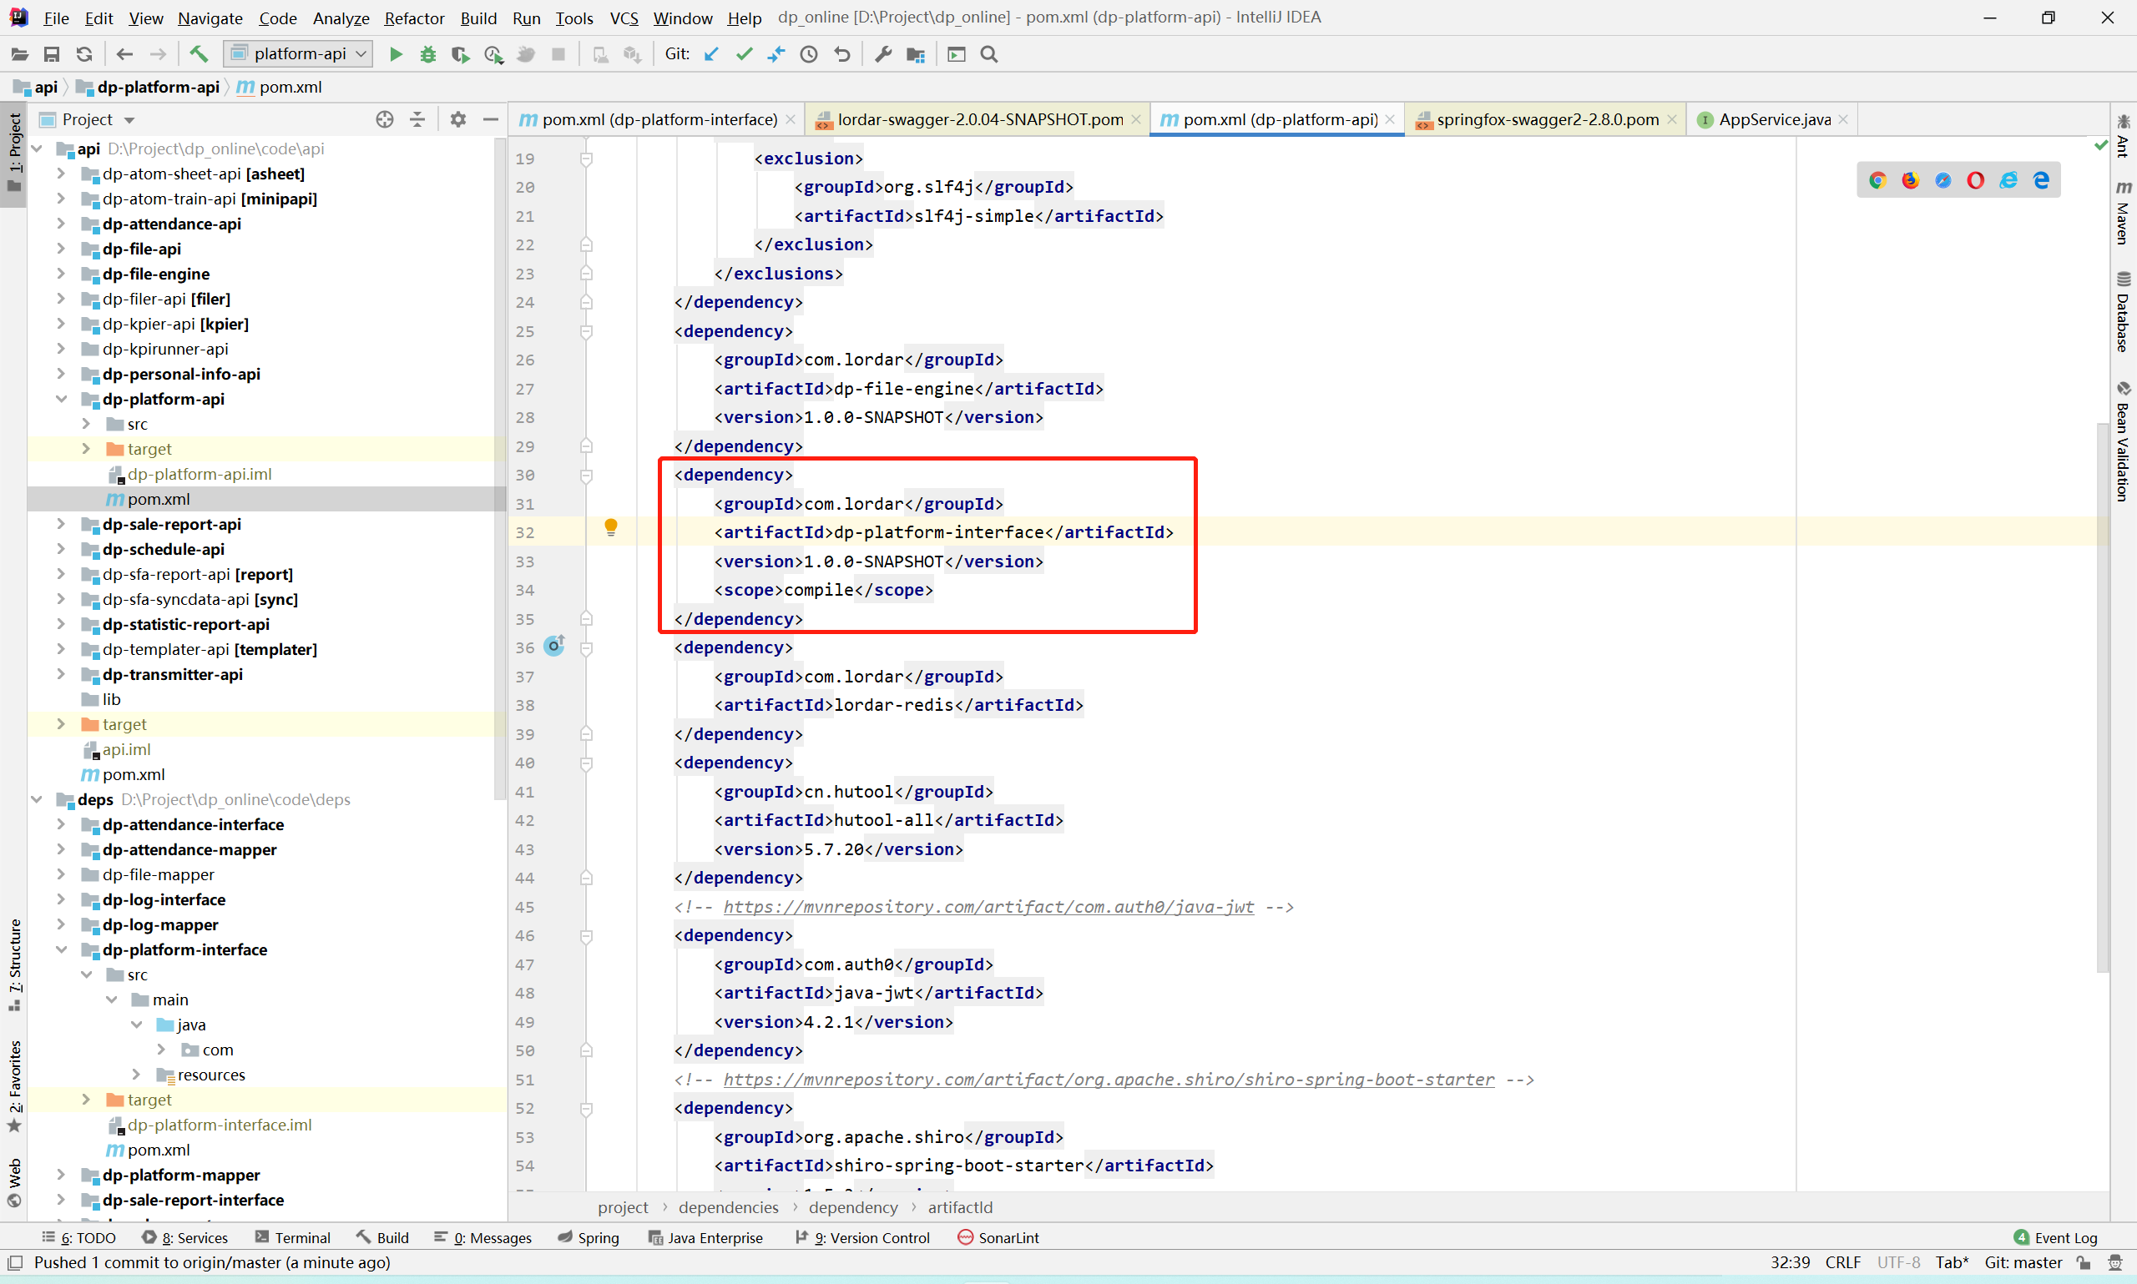The height and width of the screenshot is (1284, 2137).
Task: Switch to pom.xml (dp-platform-interface) tab
Action: coord(658,119)
